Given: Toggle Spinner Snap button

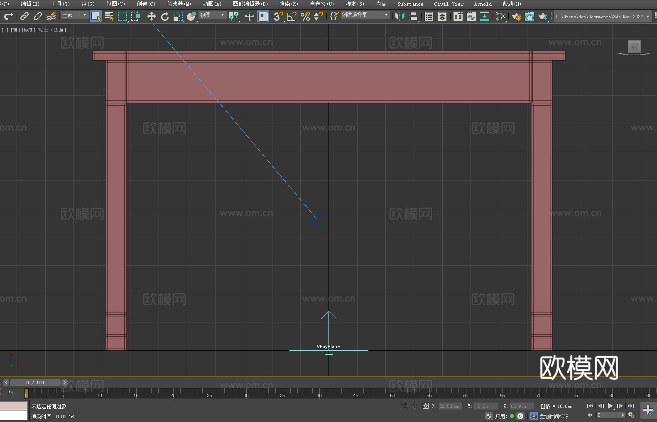Looking at the screenshot, I should point(319,16).
